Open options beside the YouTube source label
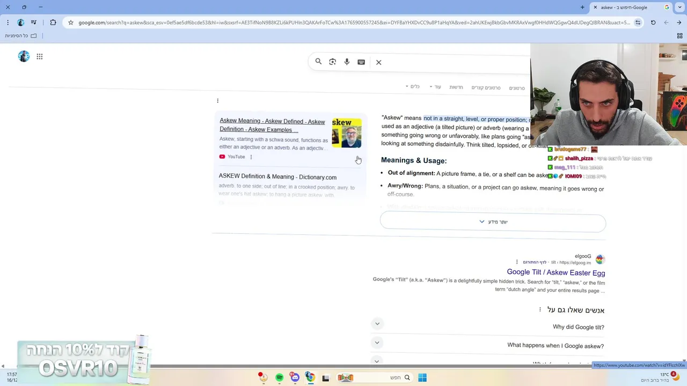This screenshot has height=386, width=687. coord(251,157)
